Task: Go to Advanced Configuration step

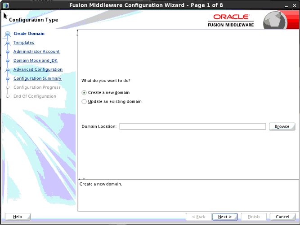Action: pyautogui.click(x=38, y=69)
